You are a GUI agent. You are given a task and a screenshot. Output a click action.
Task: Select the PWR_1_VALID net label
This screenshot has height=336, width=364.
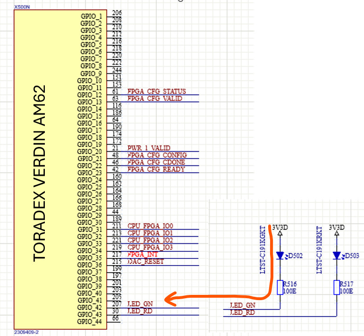tap(149, 148)
